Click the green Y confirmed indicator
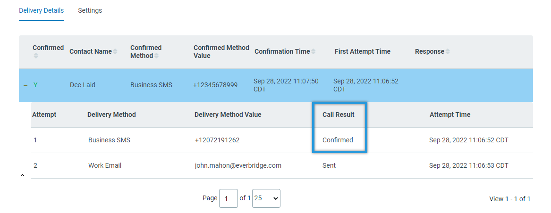This screenshot has width=551, height=213. (35, 85)
